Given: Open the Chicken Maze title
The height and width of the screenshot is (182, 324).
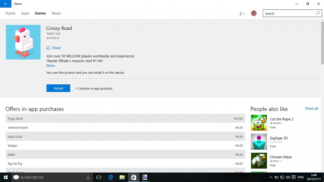Looking at the screenshot, I should point(281,157).
